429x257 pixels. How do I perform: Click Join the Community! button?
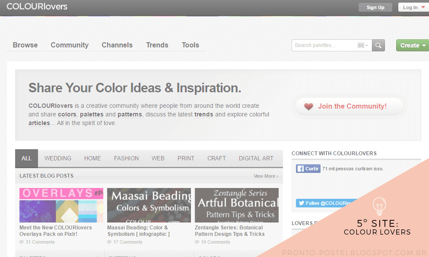[350, 106]
